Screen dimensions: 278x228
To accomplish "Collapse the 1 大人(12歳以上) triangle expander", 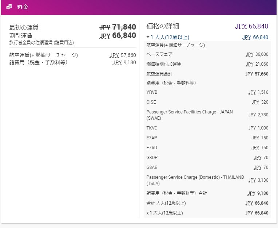I will tap(148, 37).
